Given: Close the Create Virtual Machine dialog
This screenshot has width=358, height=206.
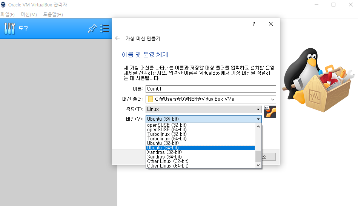Looking at the screenshot, I should point(271,24).
